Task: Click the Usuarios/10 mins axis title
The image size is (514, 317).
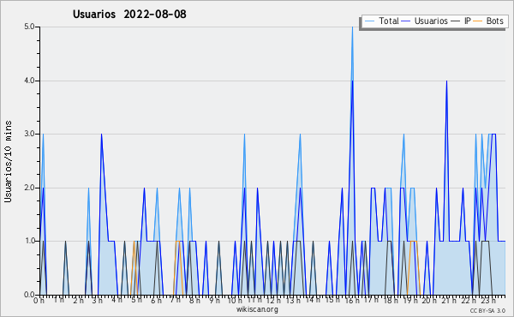Action: click(8, 161)
